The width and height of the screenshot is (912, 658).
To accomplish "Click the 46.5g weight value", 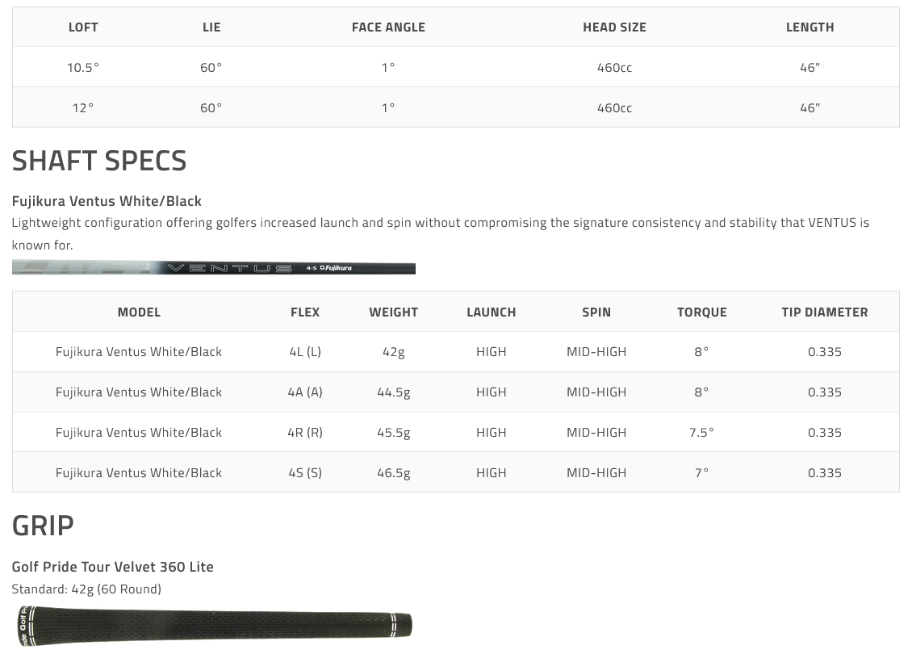I will pyautogui.click(x=394, y=473).
